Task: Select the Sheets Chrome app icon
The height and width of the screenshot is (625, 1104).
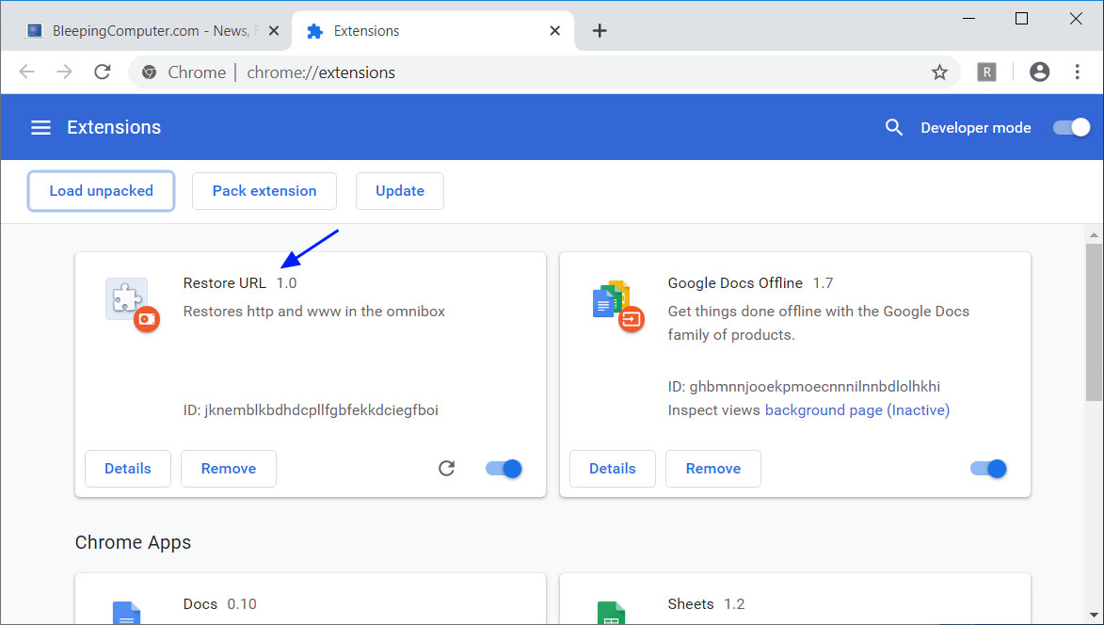Action: click(x=611, y=612)
